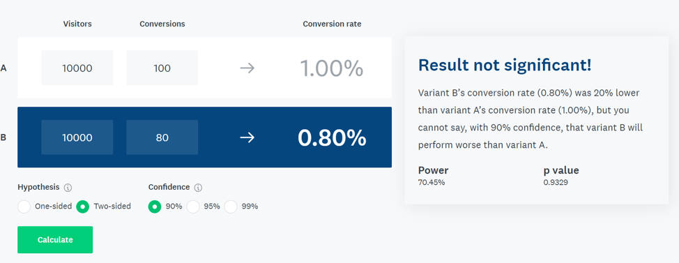Click the Power value 70.45%
Screen dimensions: 679x263
(432, 182)
